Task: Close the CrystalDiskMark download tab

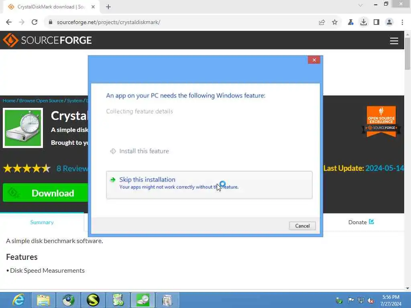Action: [93, 7]
